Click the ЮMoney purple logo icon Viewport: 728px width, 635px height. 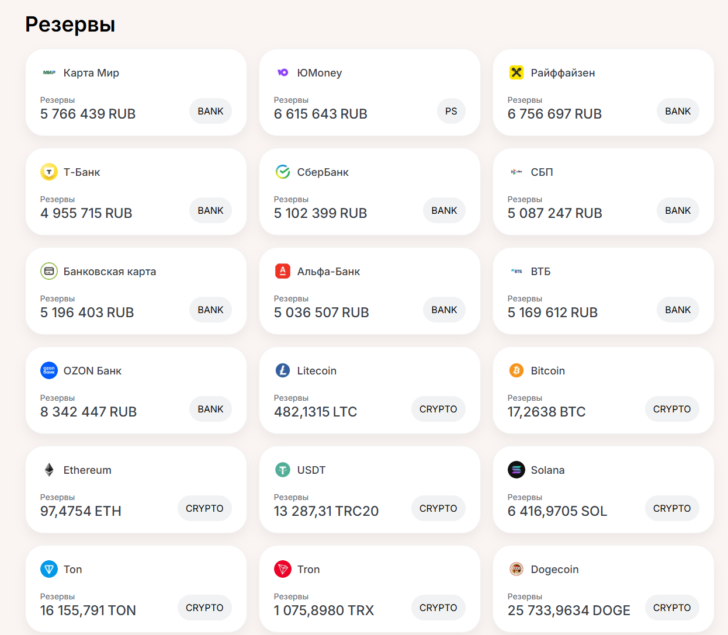click(x=283, y=72)
